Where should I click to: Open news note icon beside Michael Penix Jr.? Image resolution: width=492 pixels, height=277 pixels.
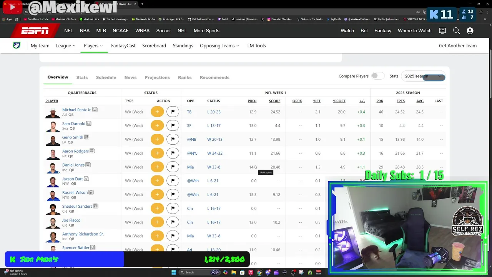95,110
